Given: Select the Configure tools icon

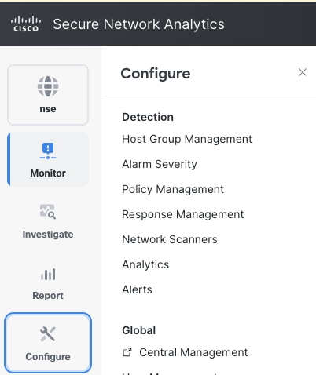Looking at the screenshot, I should pyautogui.click(x=48, y=334).
